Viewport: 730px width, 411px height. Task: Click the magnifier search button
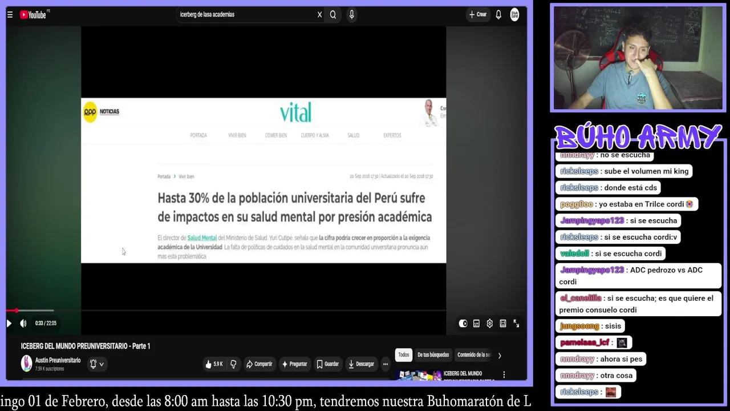coord(333,15)
